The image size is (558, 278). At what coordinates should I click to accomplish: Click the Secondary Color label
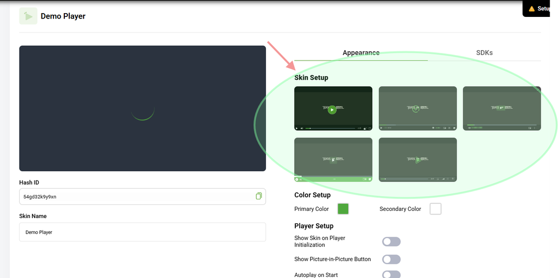(401, 209)
